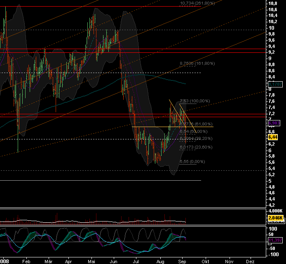Image resolution: width=286 pixels, height=264 pixels.
Task: Click the 8,8 price axis value
Action: click(272, 64)
